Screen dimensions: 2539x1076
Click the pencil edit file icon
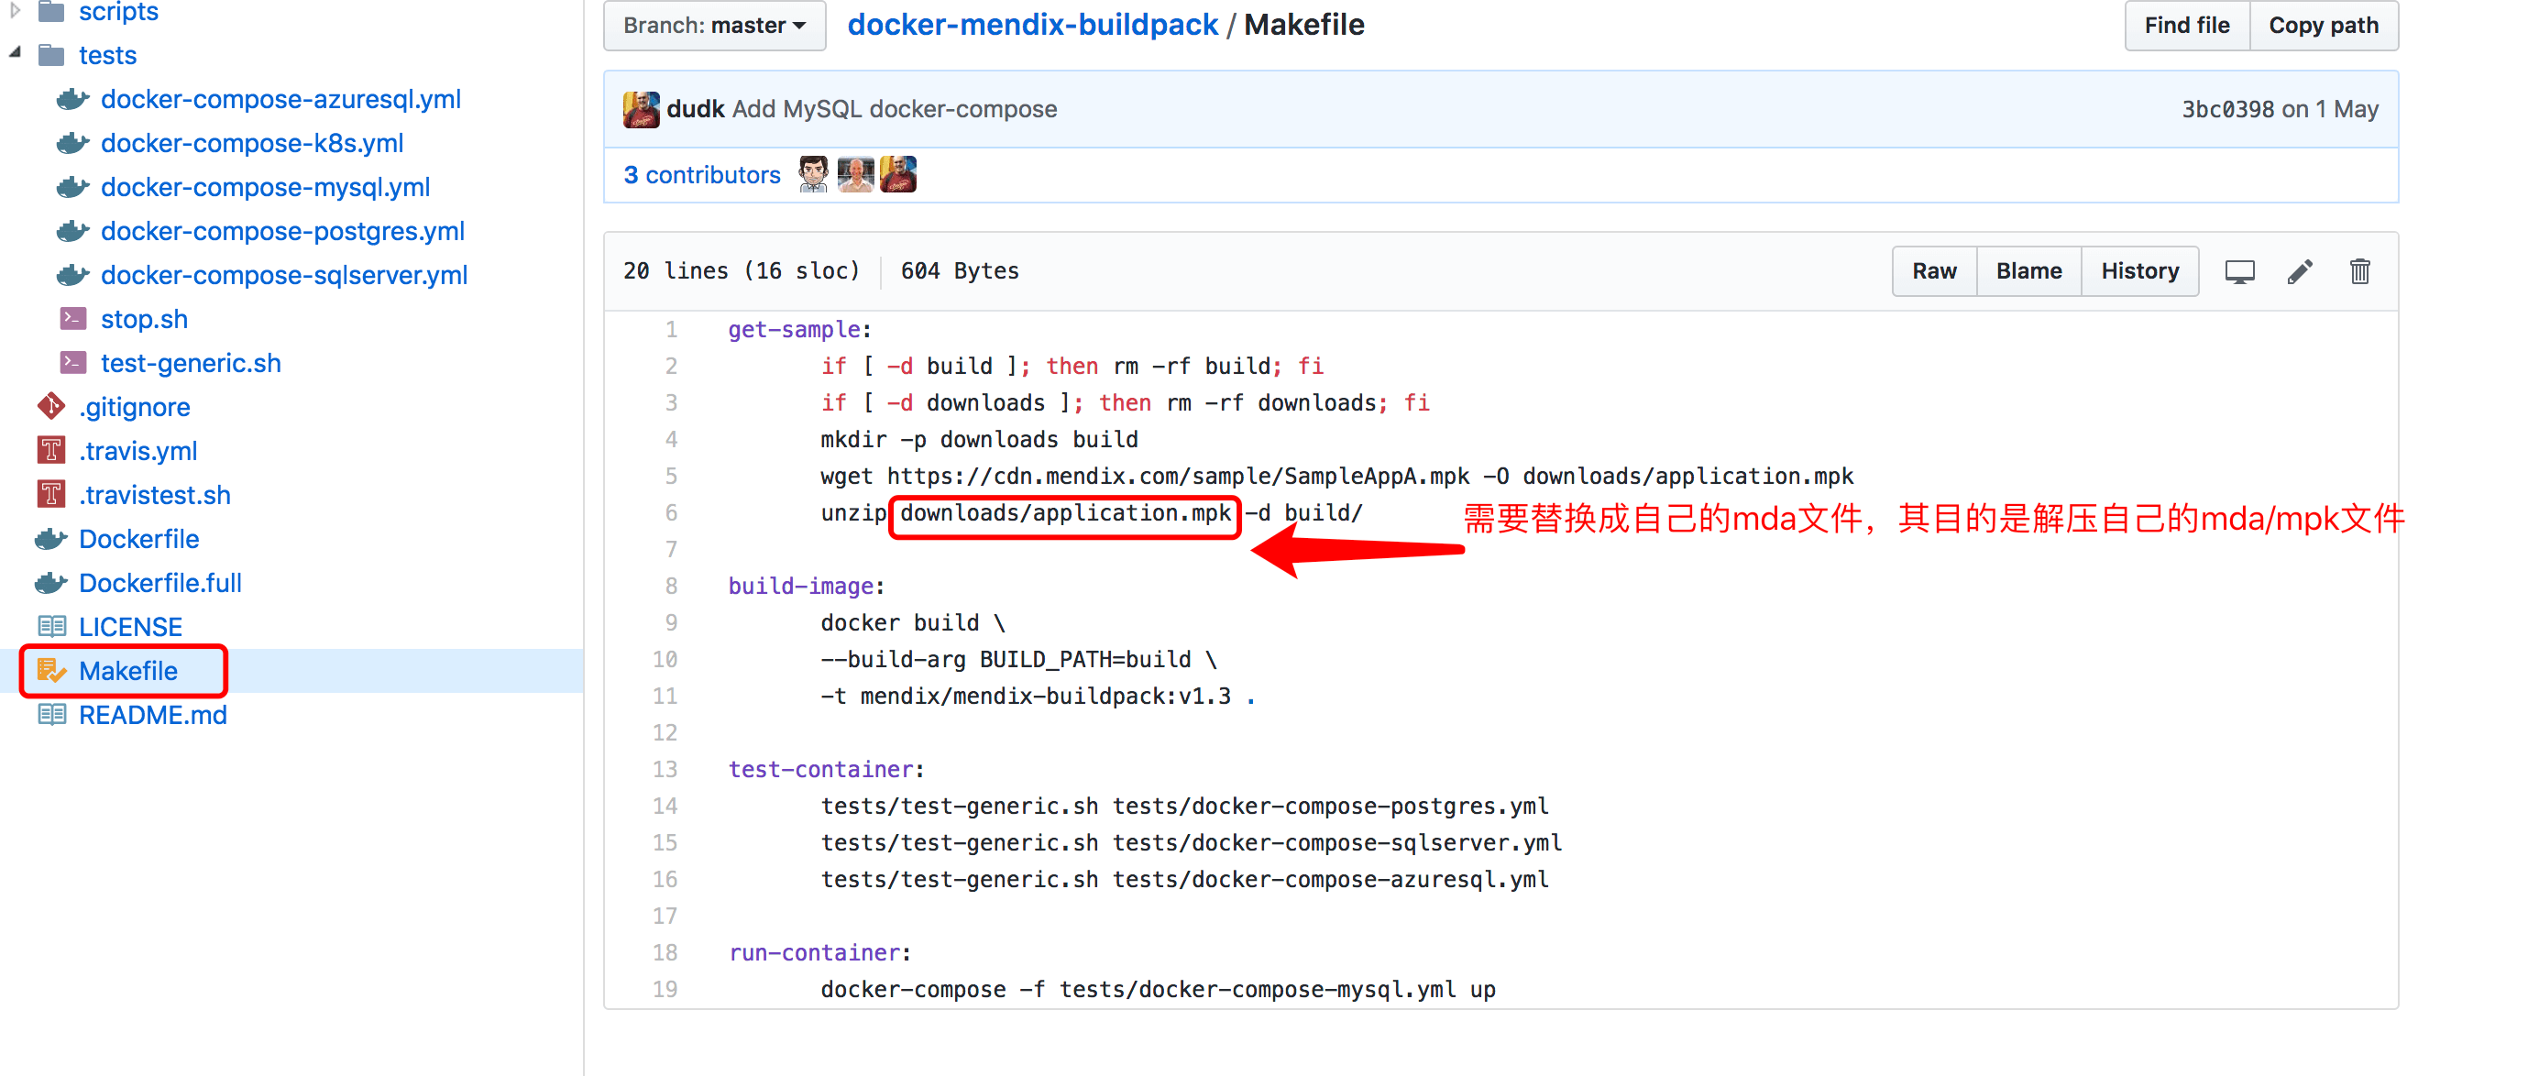(x=2300, y=272)
